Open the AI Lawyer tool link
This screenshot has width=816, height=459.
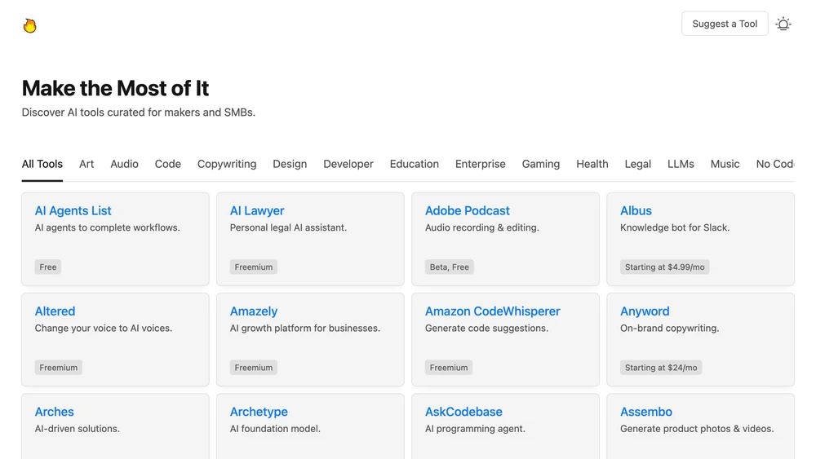pos(257,210)
